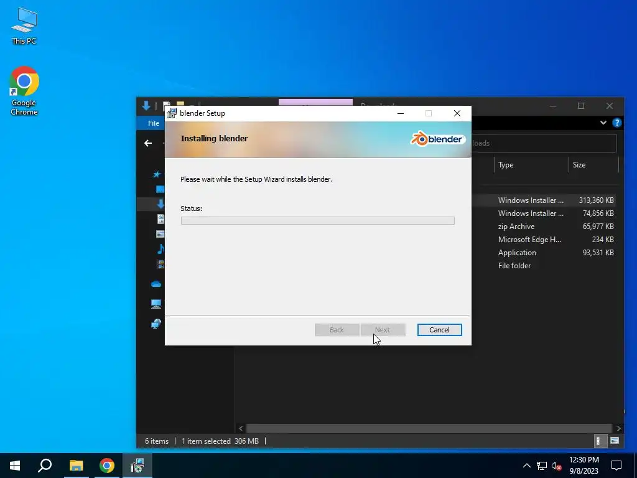Click the right scroll arrow in Explorer scrollbar

[x=618, y=428]
